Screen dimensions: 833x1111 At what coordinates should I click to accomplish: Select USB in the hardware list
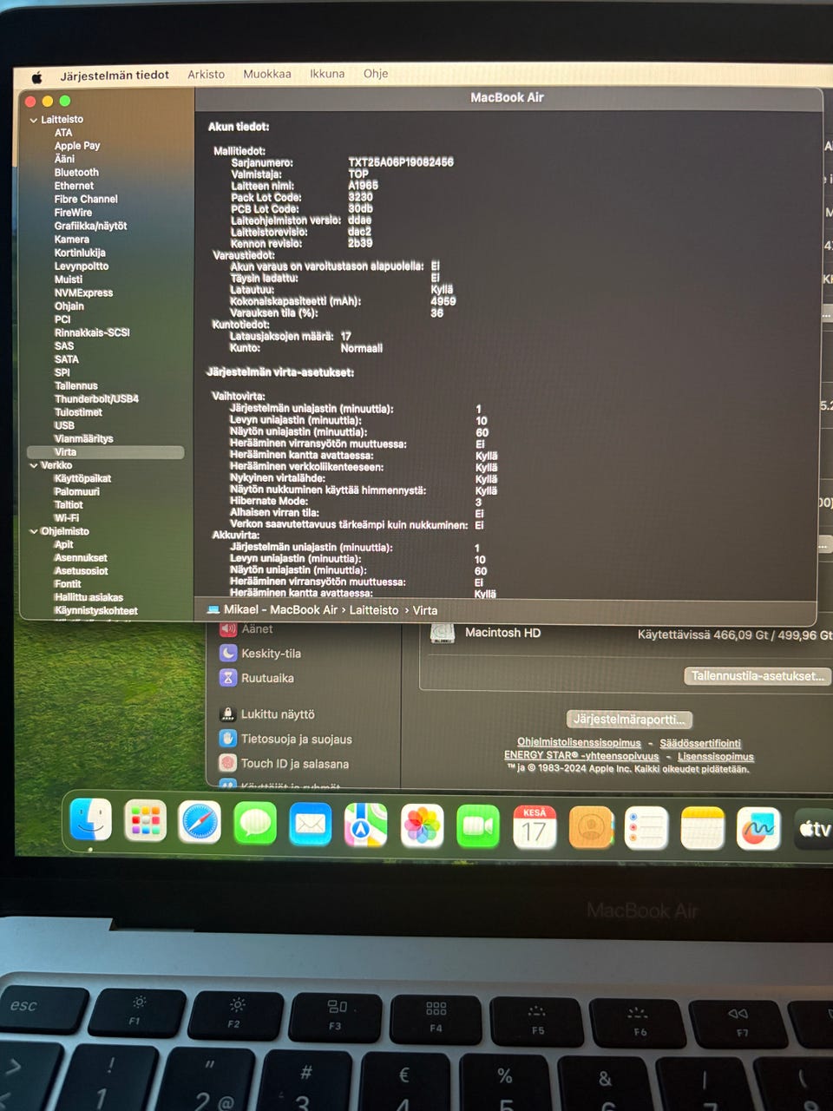click(64, 425)
